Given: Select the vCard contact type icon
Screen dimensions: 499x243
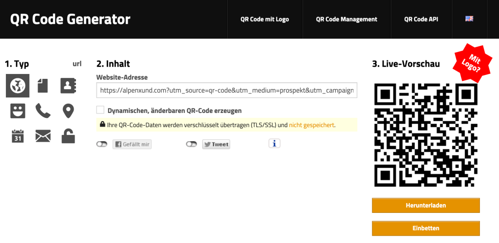Looking at the screenshot, I should 68,86.
